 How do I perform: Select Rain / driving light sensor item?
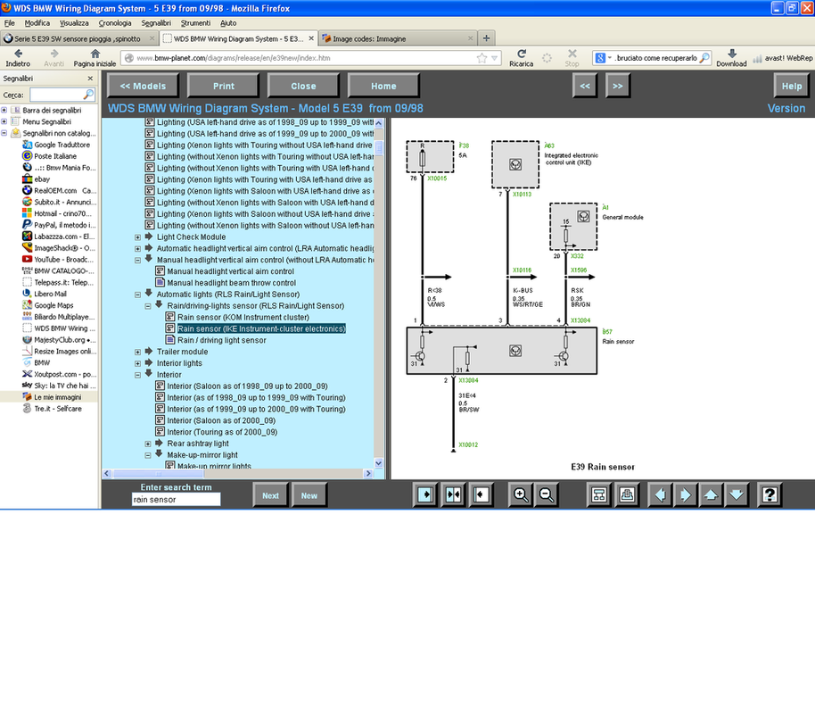(x=222, y=340)
